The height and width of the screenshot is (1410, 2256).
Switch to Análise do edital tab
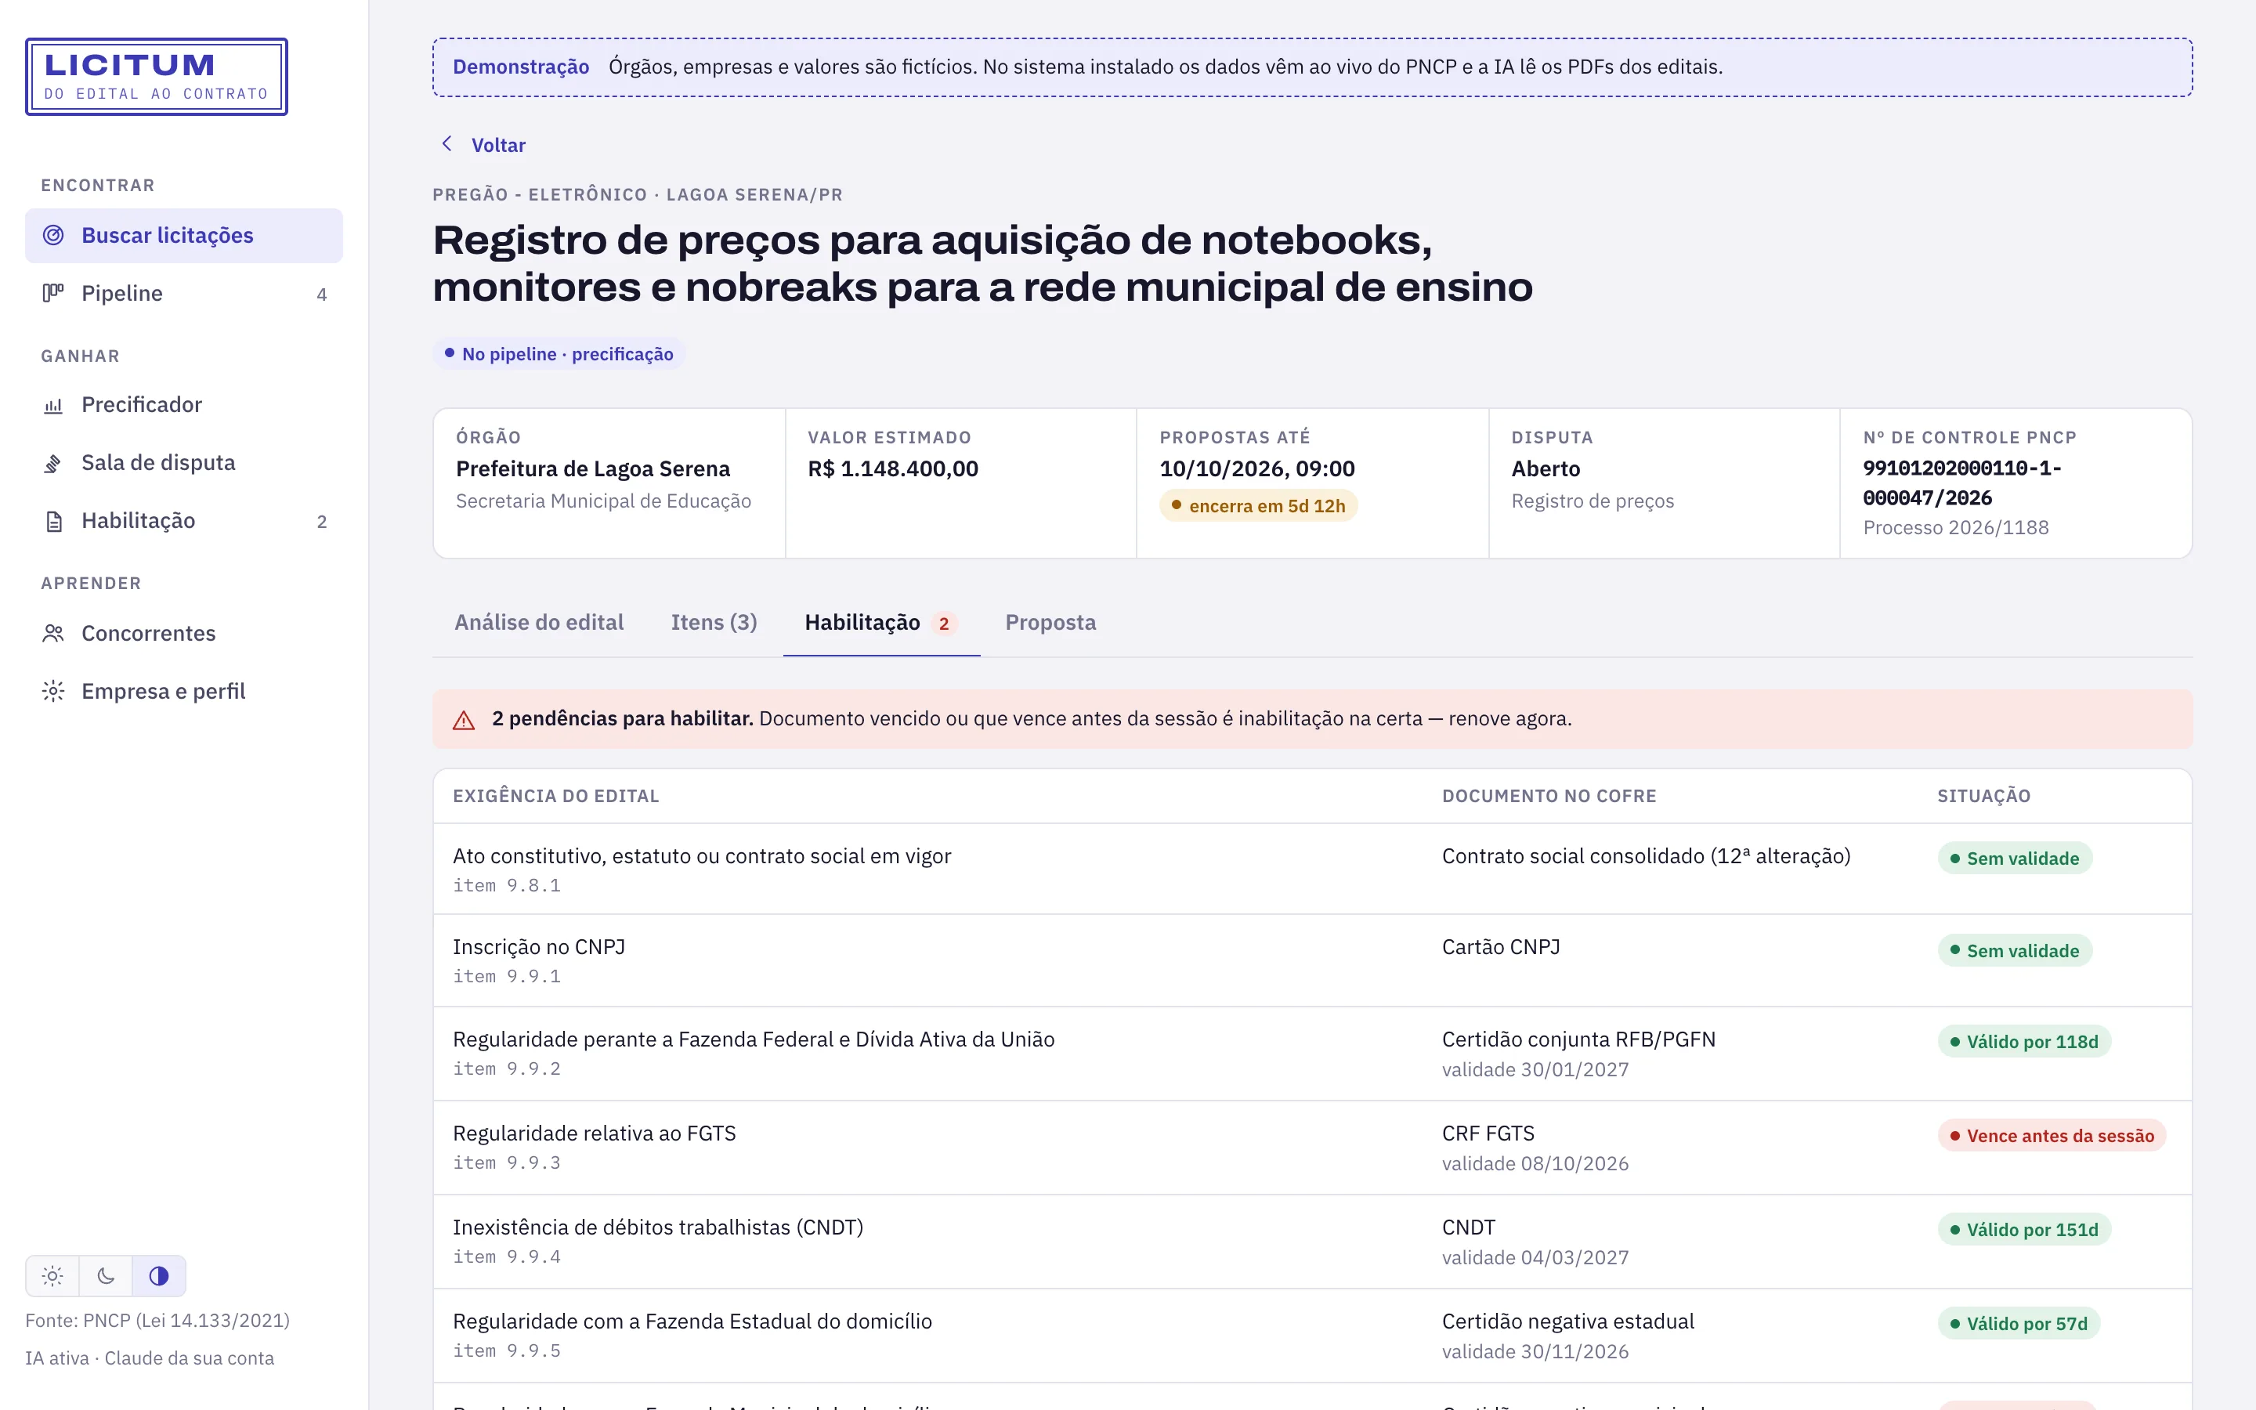point(539,622)
